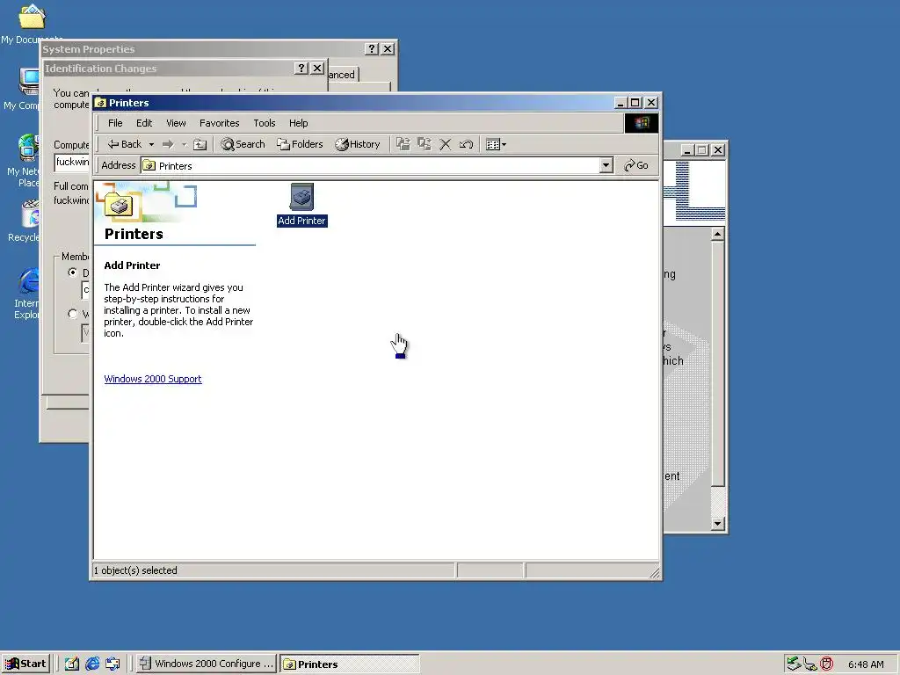Click the Windows logo throbber icon
Screen dimensions: 900x675
(x=641, y=123)
